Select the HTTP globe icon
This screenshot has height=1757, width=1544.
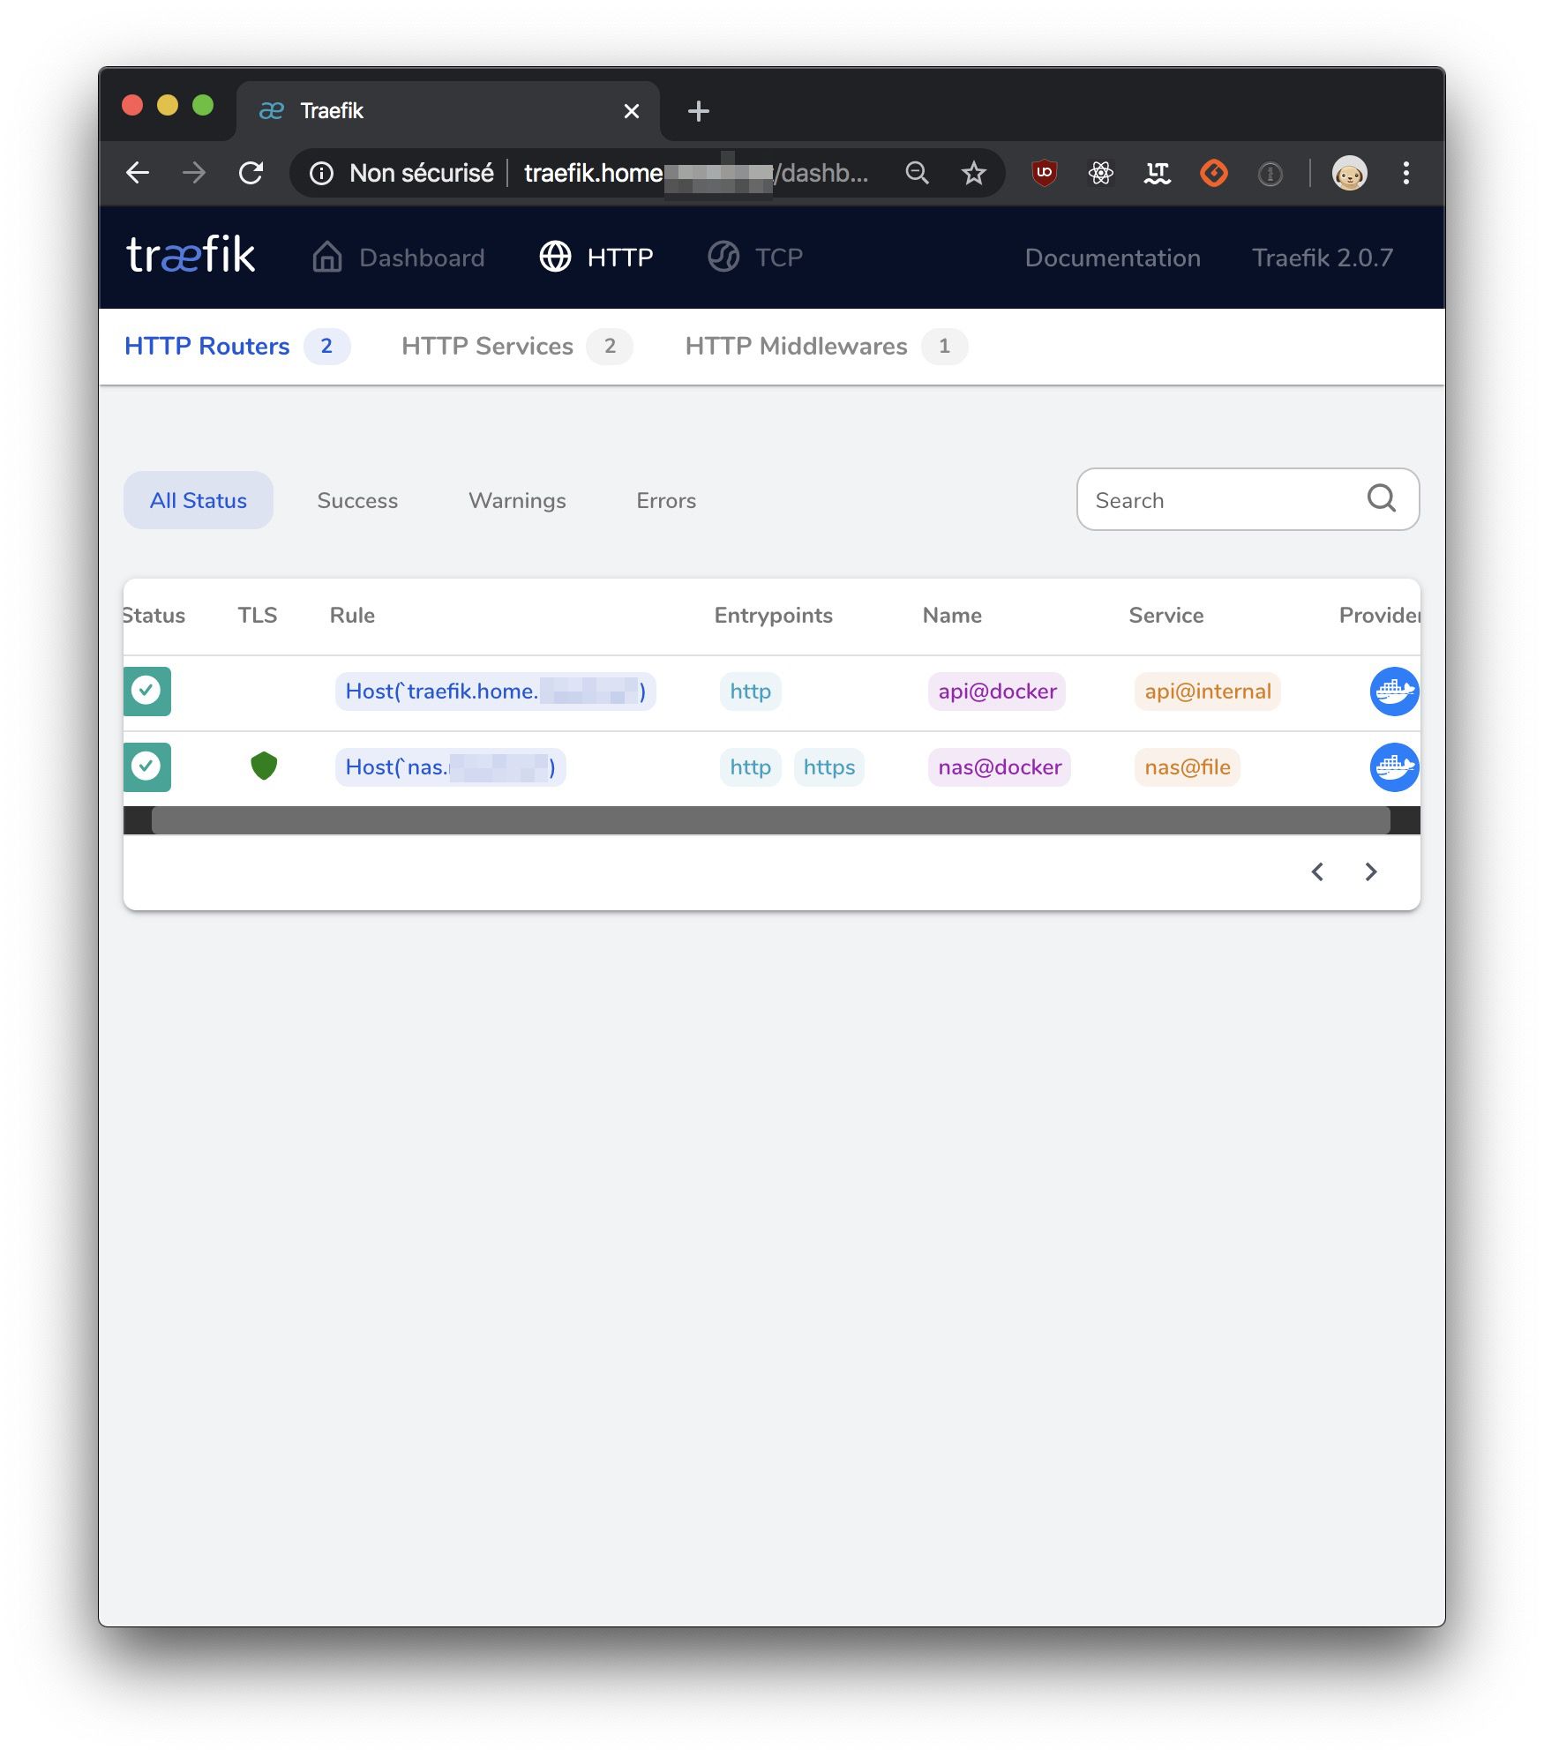tap(554, 257)
